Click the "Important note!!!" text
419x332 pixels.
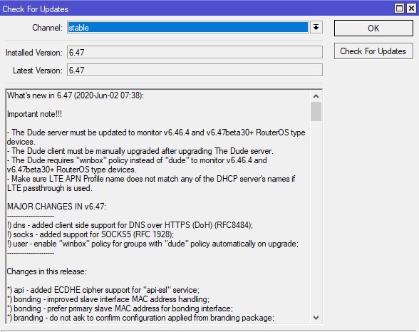34,114
